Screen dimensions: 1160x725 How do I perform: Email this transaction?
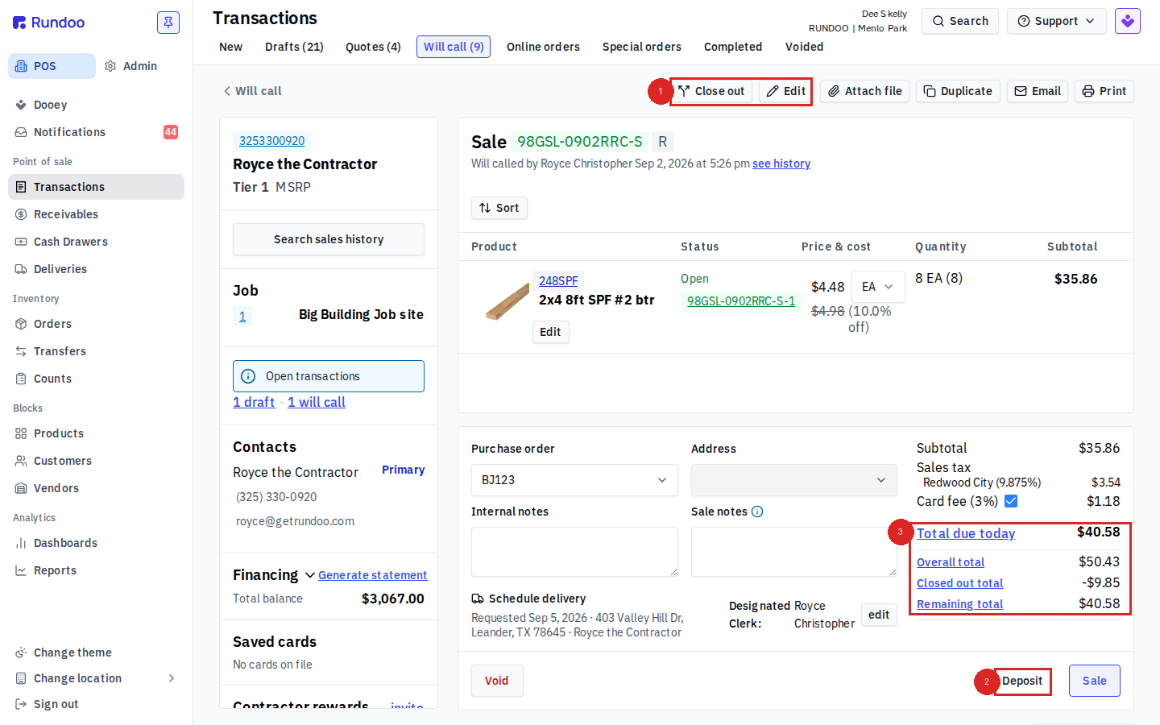click(1038, 91)
